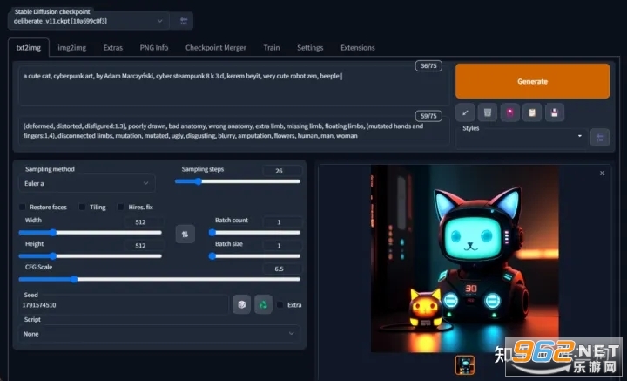Click the Batch size number field
This screenshot has width=627, height=381.
pos(282,246)
